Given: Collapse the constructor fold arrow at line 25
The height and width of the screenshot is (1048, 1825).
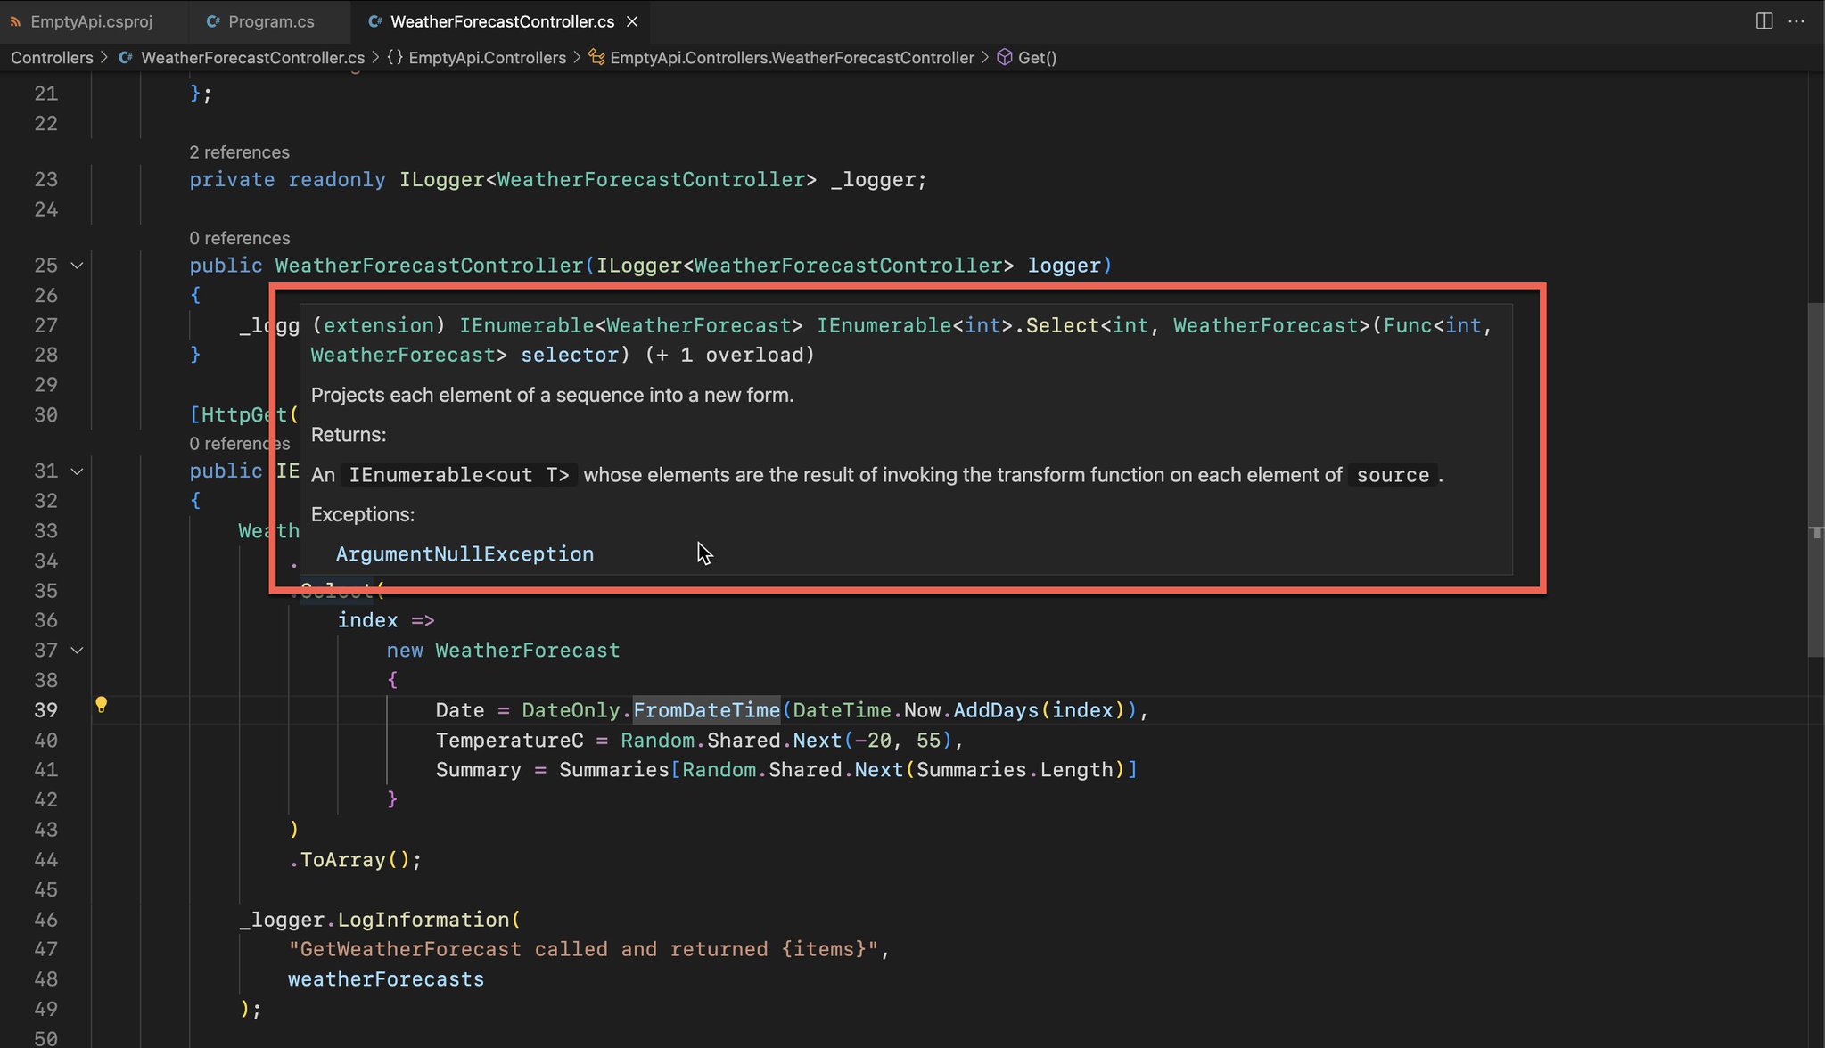Looking at the screenshot, I should 78,266.
